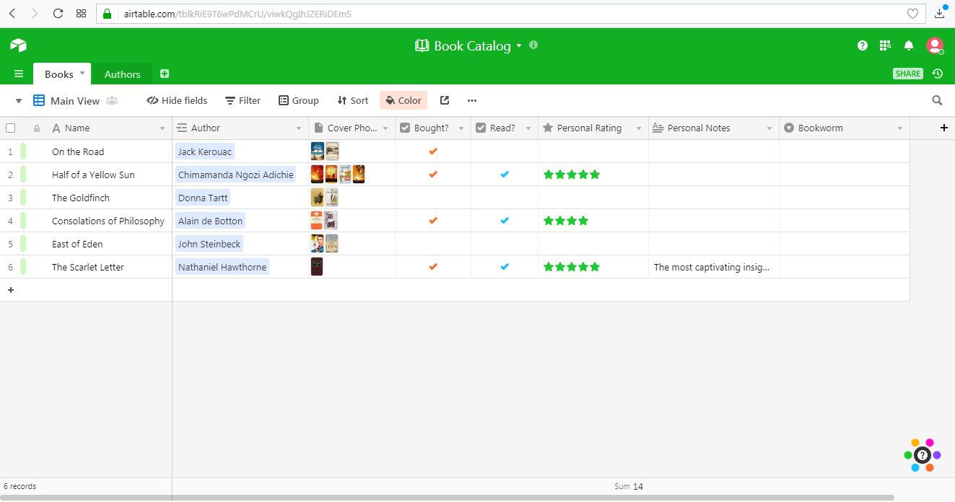Open the apps grid icon
Screen dimensions: 955x502
click(x=885, y=45)
